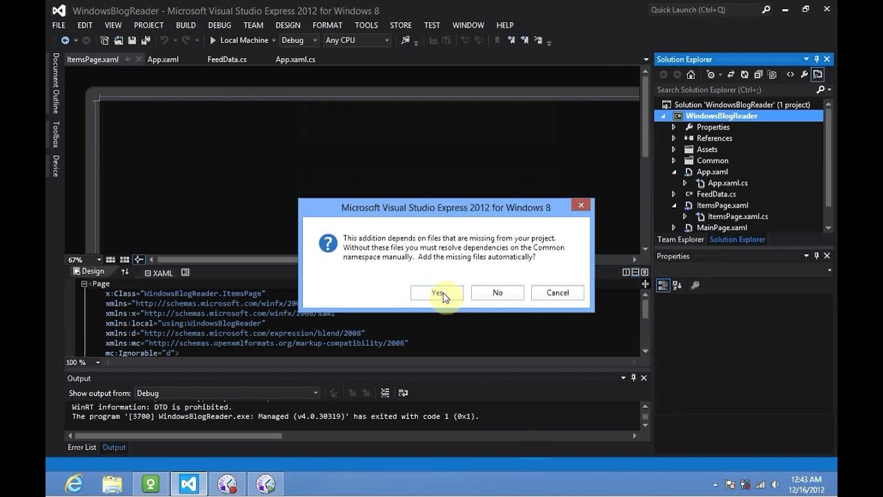
Task: Open the TOOLS menu
Action: (366, 25)
